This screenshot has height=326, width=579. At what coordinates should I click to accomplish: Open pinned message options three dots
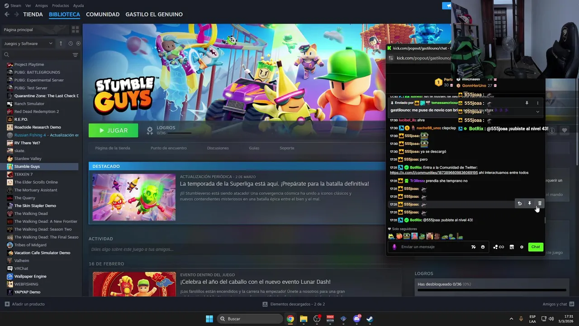coord(537,103)
